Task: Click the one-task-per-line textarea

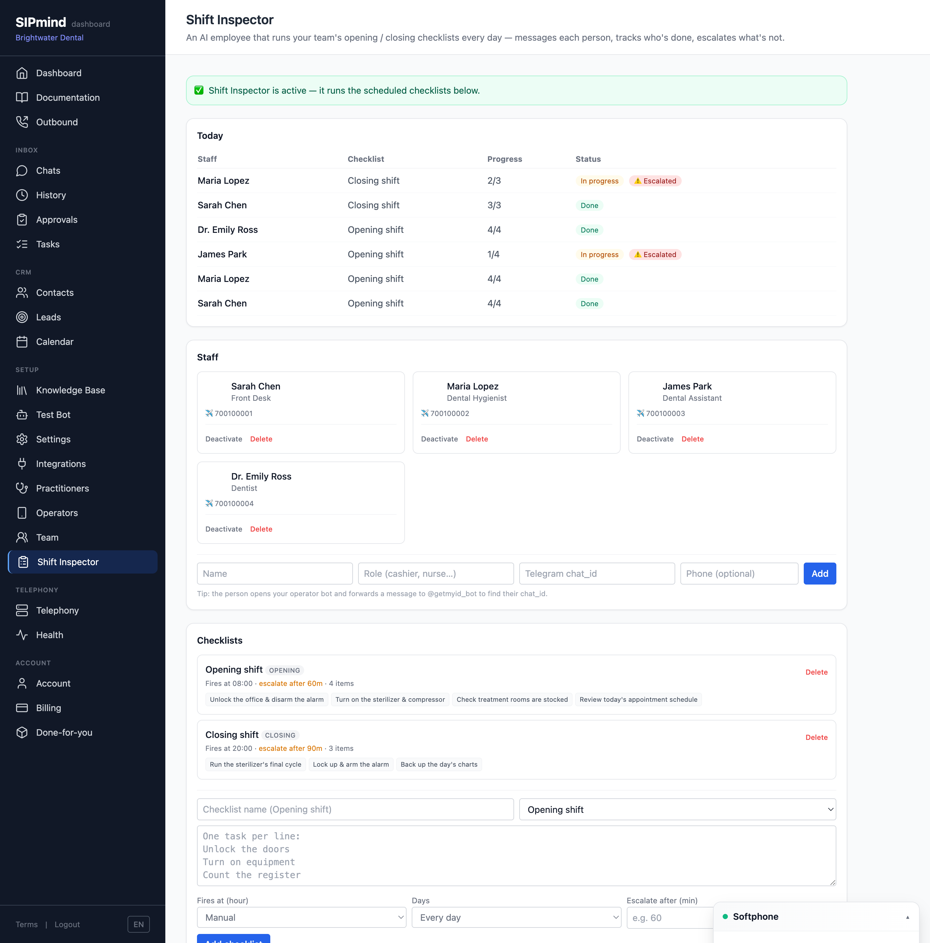Action: [x=516, y=855]
